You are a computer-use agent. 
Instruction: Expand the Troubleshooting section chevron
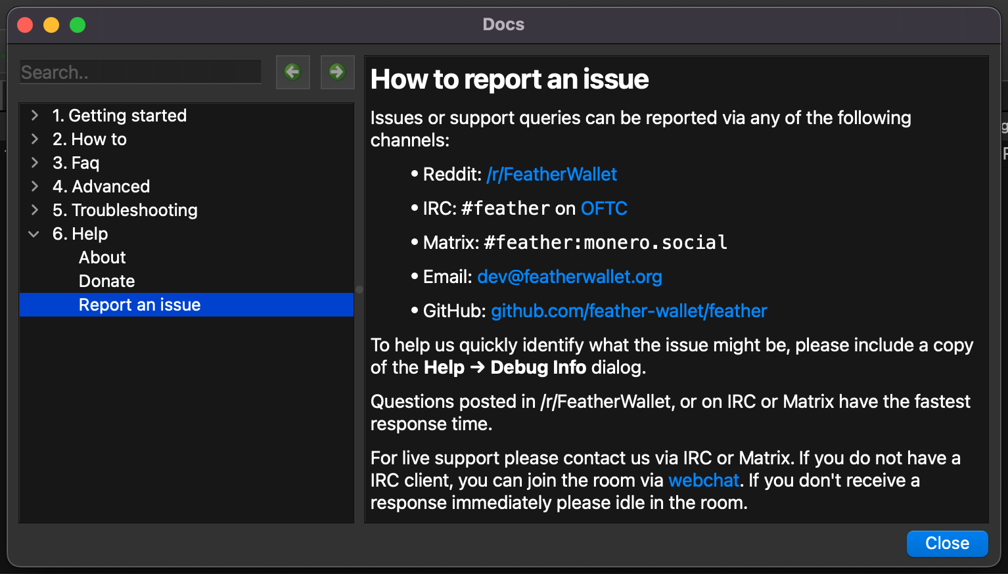tap(35, 210)
